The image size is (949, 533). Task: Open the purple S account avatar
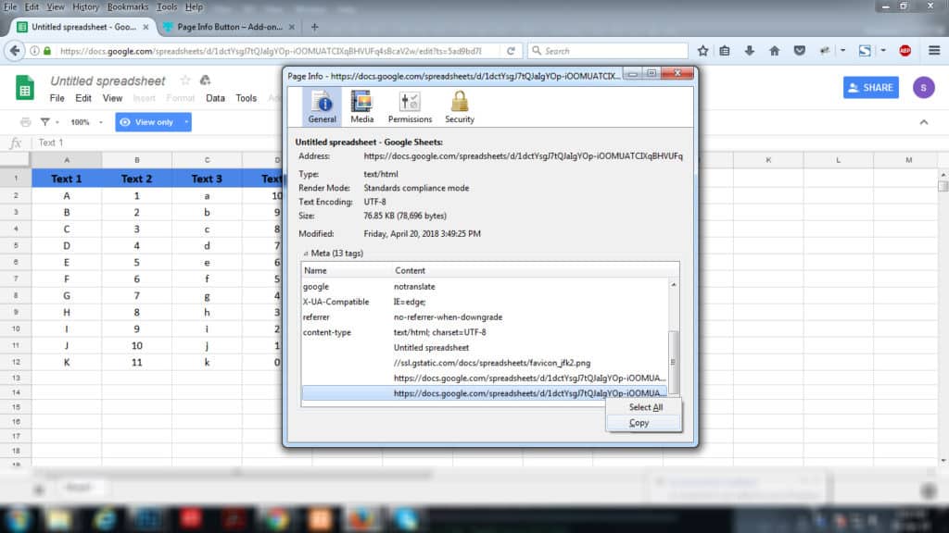pos(924,88)
